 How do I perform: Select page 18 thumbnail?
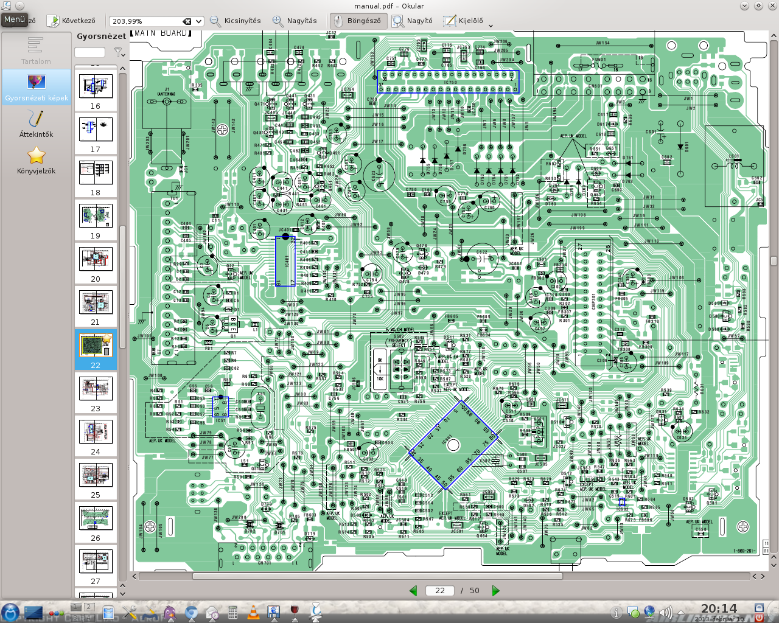96,178
